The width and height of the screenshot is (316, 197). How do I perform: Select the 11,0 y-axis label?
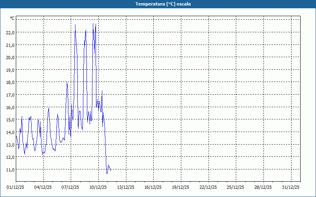tap(10, 169)
